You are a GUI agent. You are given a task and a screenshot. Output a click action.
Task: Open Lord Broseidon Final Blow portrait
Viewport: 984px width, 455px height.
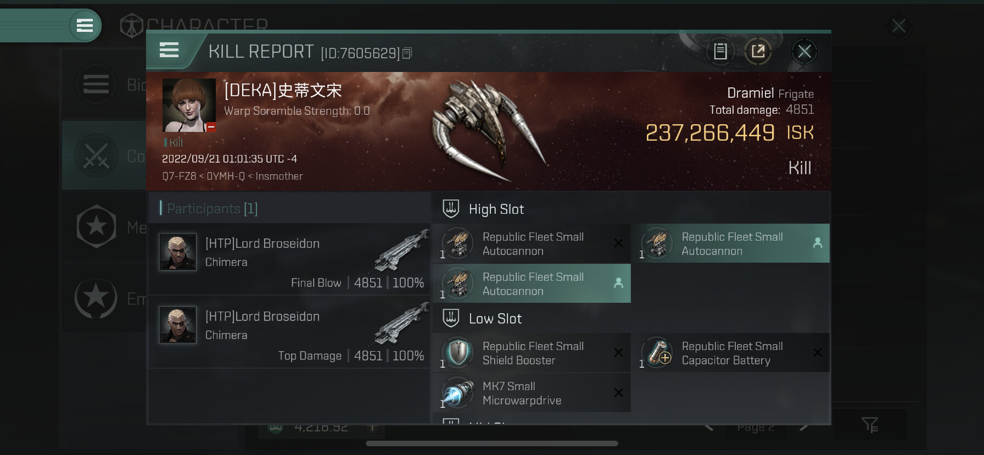coord(177,252)
